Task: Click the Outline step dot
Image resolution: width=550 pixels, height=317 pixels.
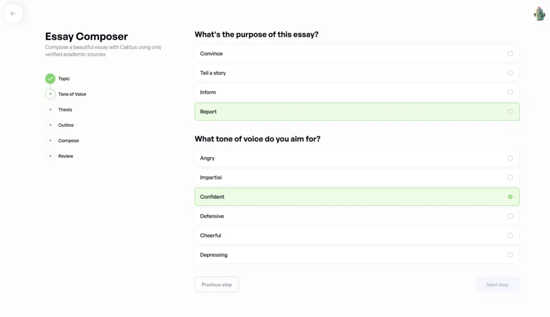Action: (50, 125)
